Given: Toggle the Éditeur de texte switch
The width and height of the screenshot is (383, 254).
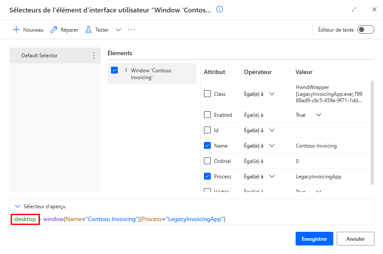Looking at the screenshot, I should coord(365,30).
